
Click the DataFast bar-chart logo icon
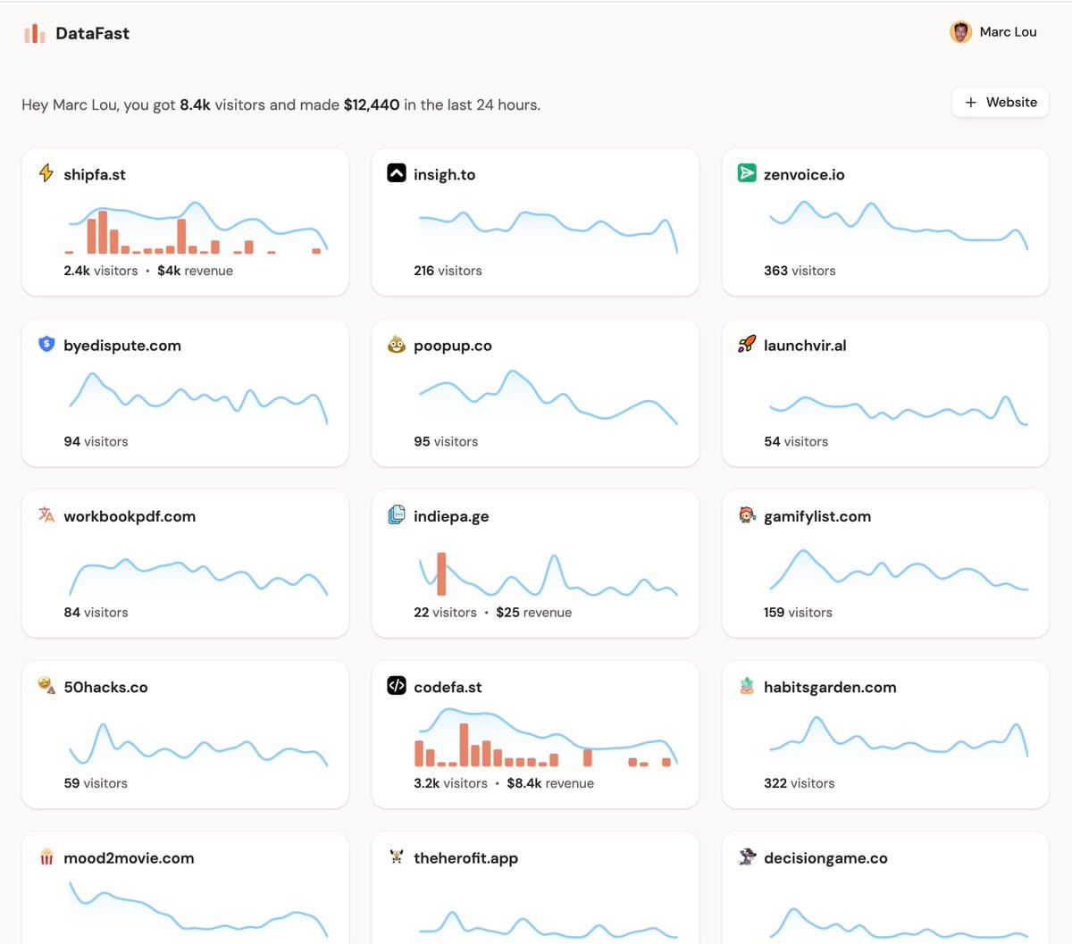(x=35, y=33)
